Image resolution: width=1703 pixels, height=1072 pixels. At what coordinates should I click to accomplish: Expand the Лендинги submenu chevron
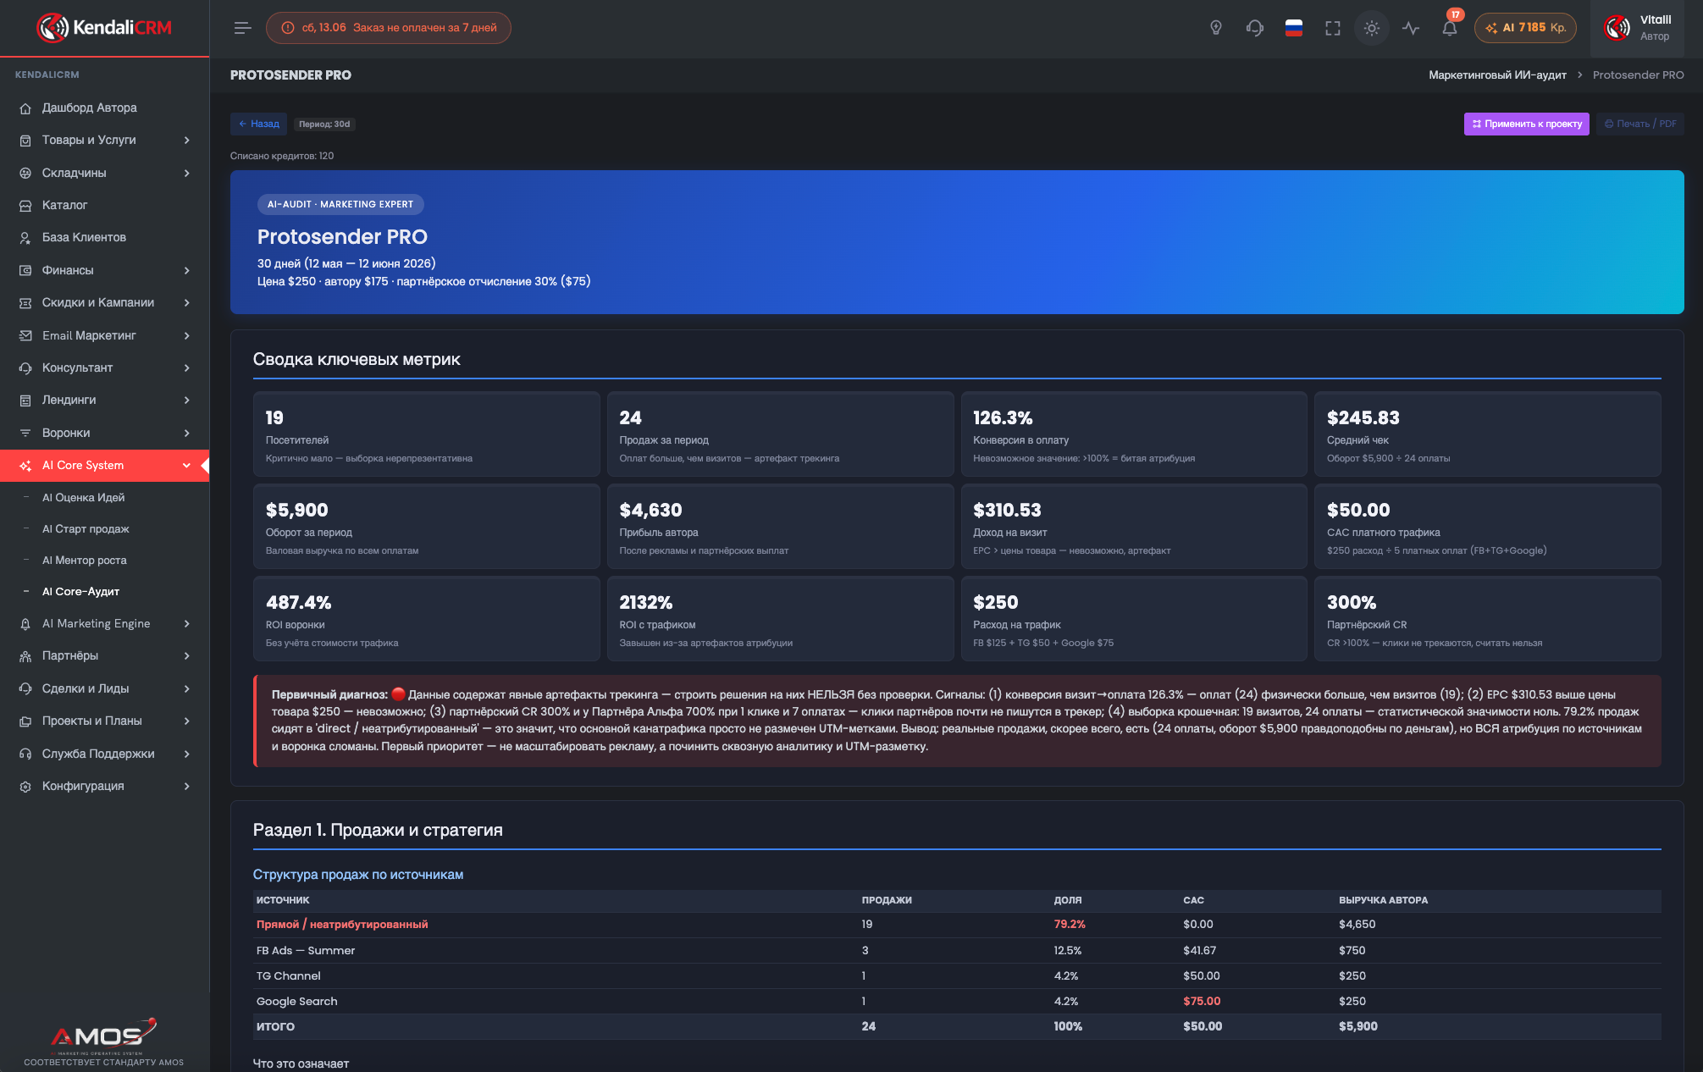click(x=187, y=400)
